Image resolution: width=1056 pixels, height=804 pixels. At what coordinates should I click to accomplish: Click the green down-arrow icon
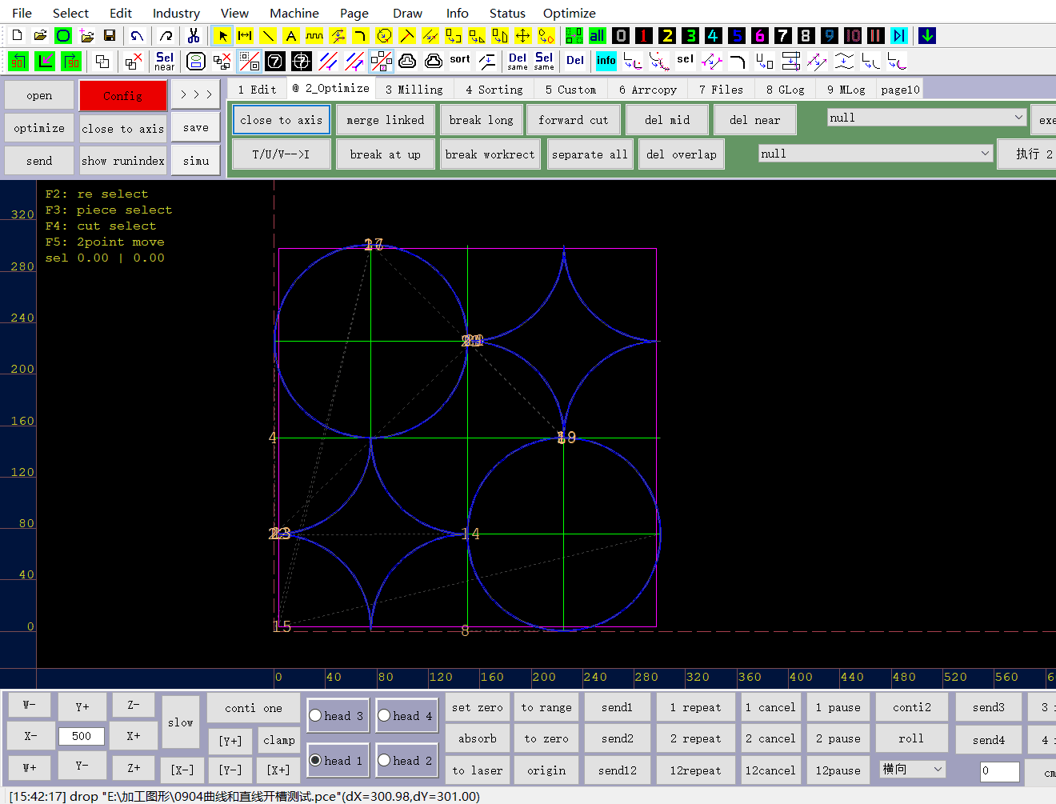pyautogui.click(x=926, y=35)
